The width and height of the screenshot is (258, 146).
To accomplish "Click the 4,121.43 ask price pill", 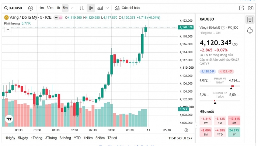I will pyautogui.click(x=226, y=71).
